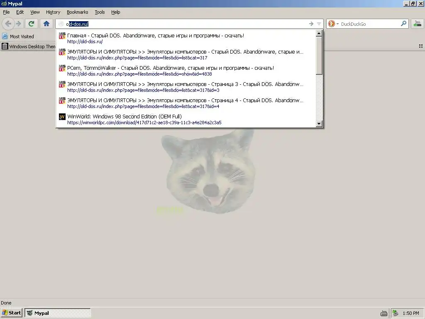Click the Go arrow in the address bar
The height and width of the screenshot is (319, 425).
(311, 24)
